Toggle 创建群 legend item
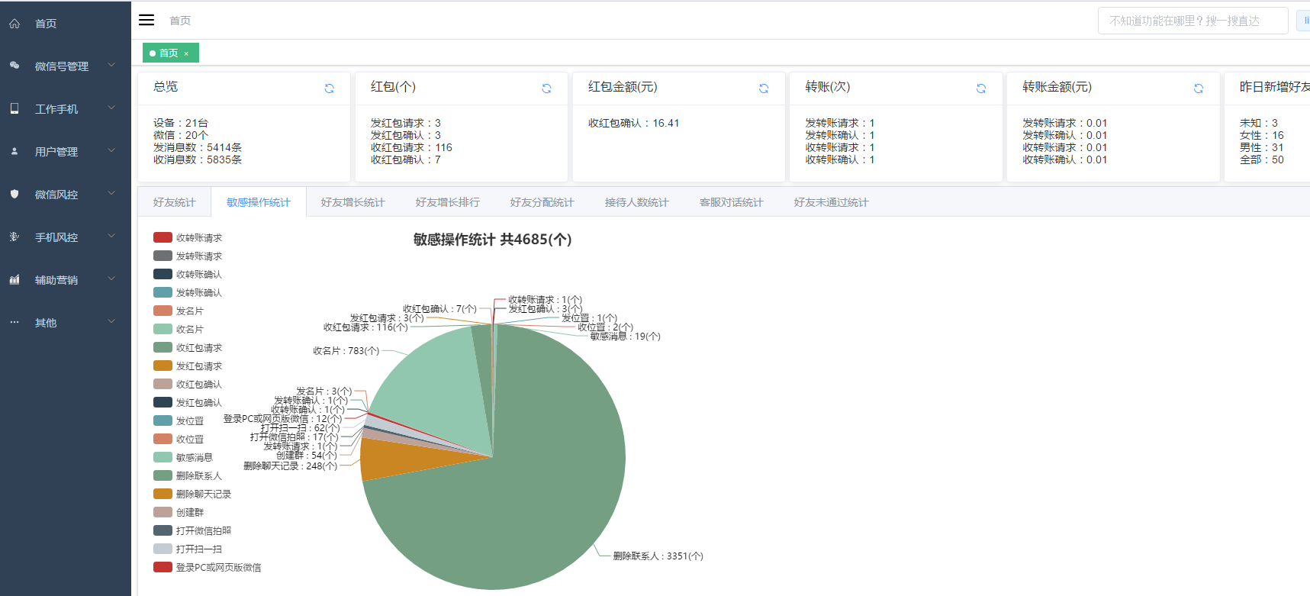The height and width of the screenshot is (596, 1310). point(179,513)
